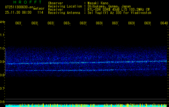Click the 1.0 kHz axis label
The height and width of the screenshot is (107, 169).
(x=2, y=48)
